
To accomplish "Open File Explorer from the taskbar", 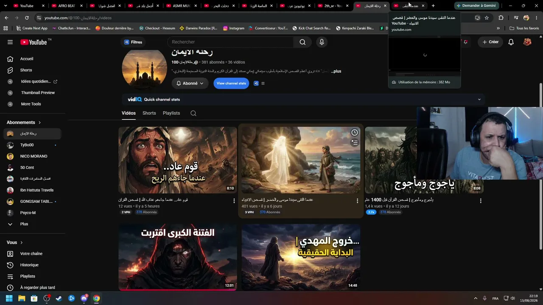I will (22, 298).
